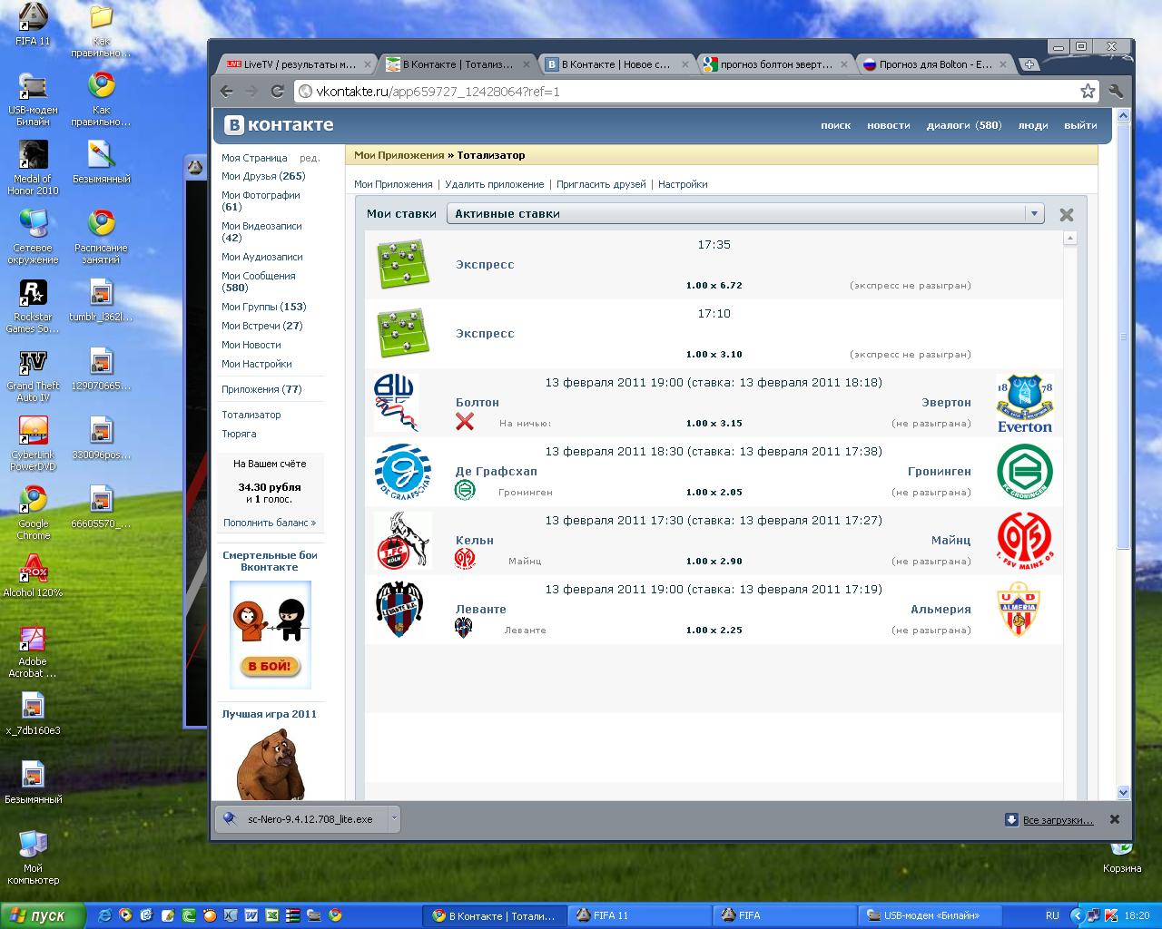Open app Настройки link
Screen dimensions: 1162x929
683,184
